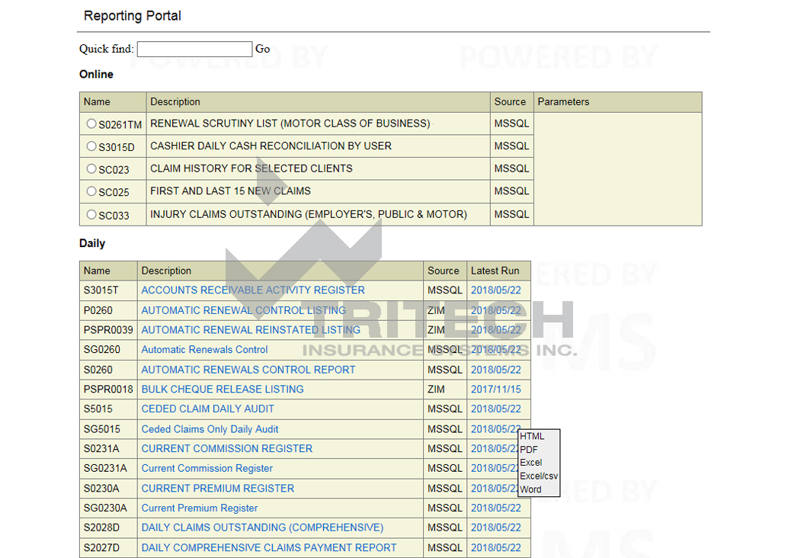The height and width of the screenshot is (558, 785).
Task: Click CASHIER DAILY CASH RECONCILIATION BY USER text
Action: [x=271, y=146]
